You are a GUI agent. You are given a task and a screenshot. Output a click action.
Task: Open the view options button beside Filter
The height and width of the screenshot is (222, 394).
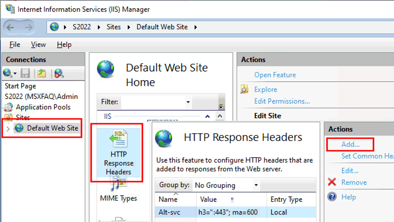[x=221, y=106]
